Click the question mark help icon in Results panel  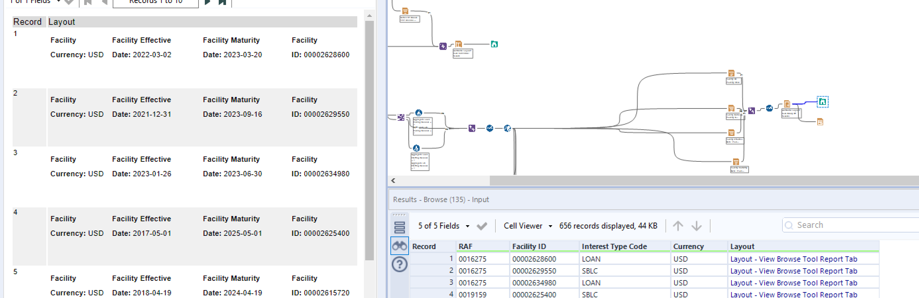click(x=400, y=265)
